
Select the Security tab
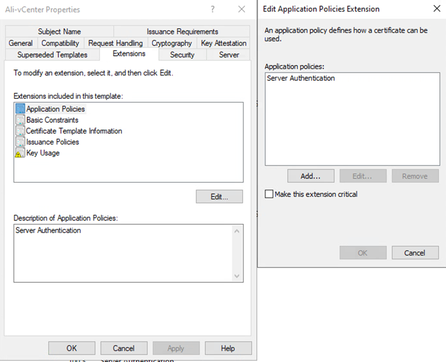[x=182, y=55]
